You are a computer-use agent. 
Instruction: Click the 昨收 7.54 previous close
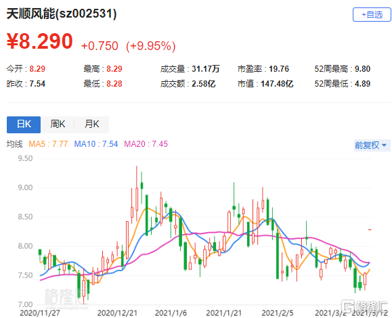[26, 84]
